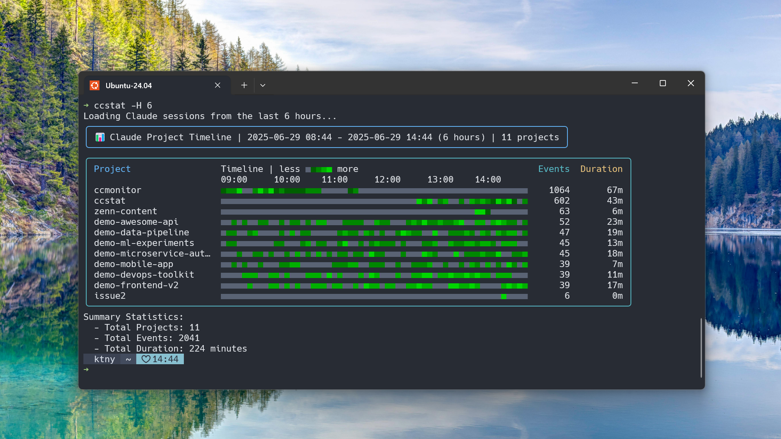Click the 'demo-microservice-aut…' project name

152,254
